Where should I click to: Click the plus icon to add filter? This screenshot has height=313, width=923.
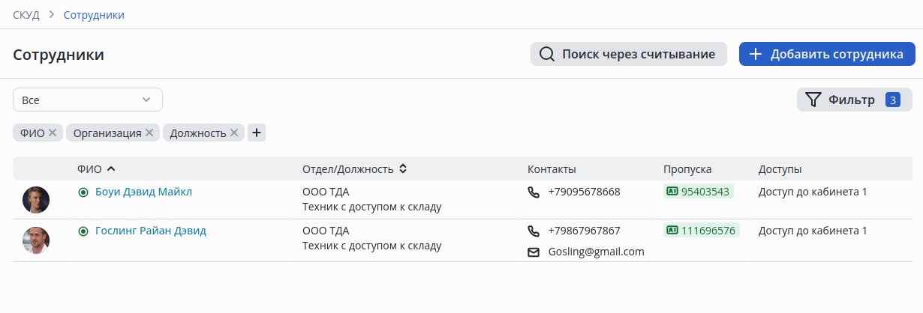(x=257, y=133)
